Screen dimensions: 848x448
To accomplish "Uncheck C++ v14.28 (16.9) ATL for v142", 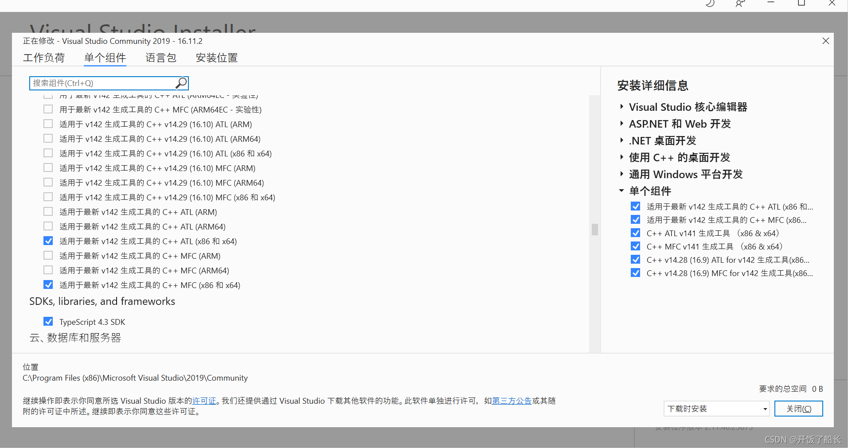I will point(635,259).
